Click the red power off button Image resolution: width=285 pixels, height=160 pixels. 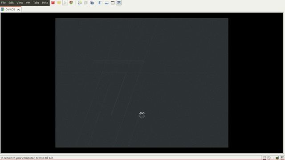[53, 3]
